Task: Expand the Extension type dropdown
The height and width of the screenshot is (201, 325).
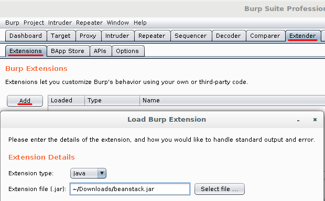Action: (x=88, y=173)
